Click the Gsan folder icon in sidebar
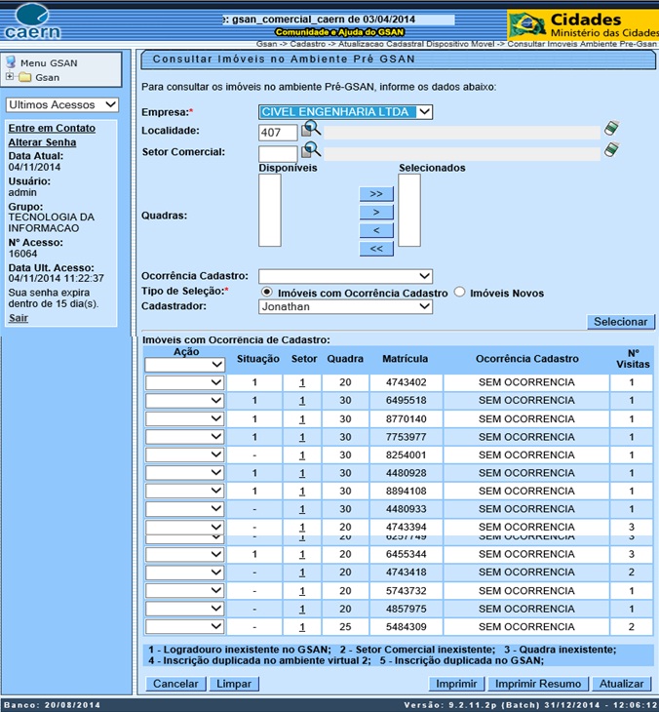This screenshot has height=712, width=659. point(25,77)
